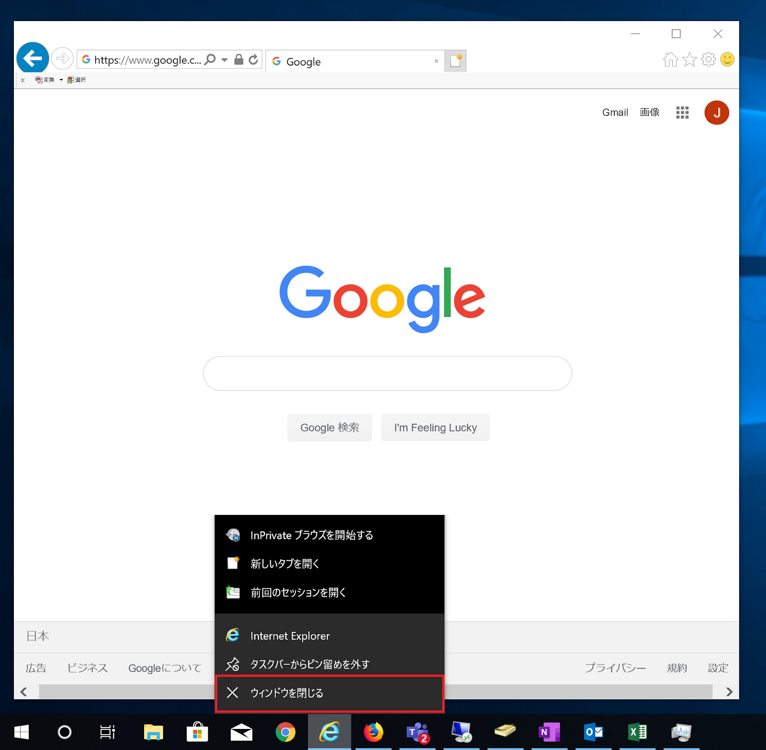766x750 pixels.
Task: Open Mail app from taskbar
Action: (x=241, y=732)
